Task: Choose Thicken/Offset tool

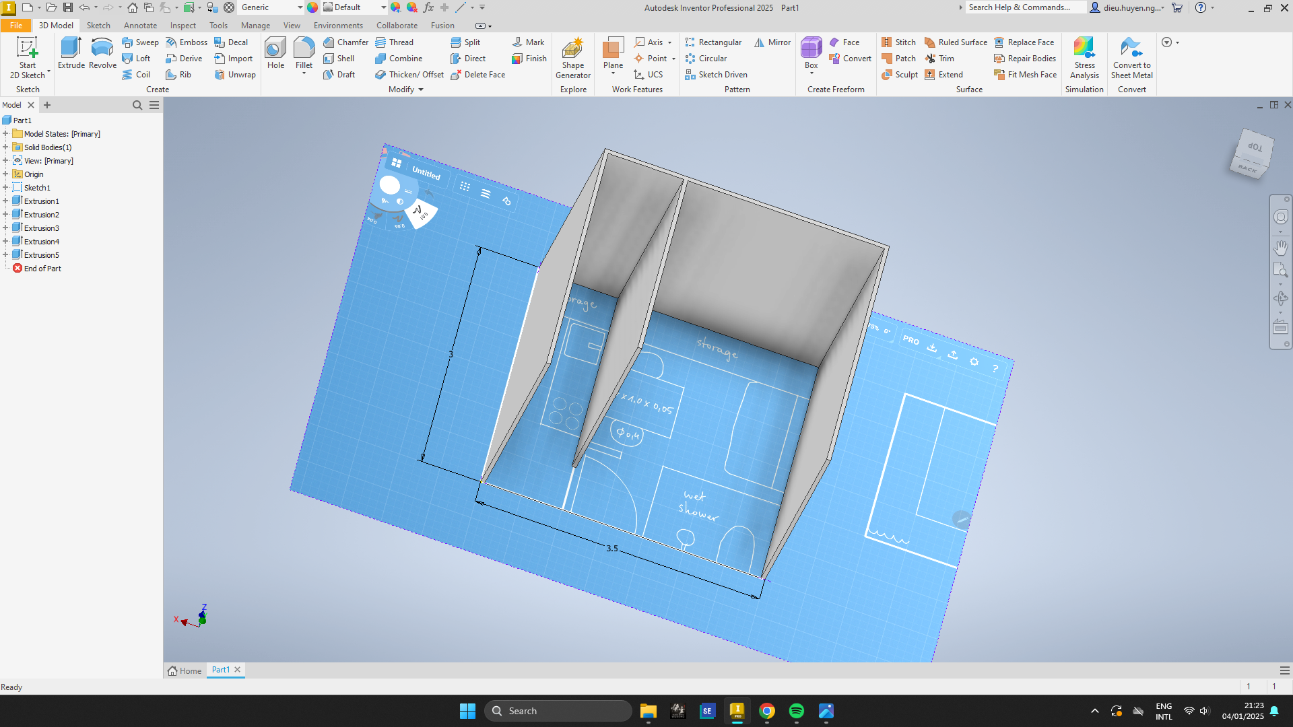Action: pos(409,75)
